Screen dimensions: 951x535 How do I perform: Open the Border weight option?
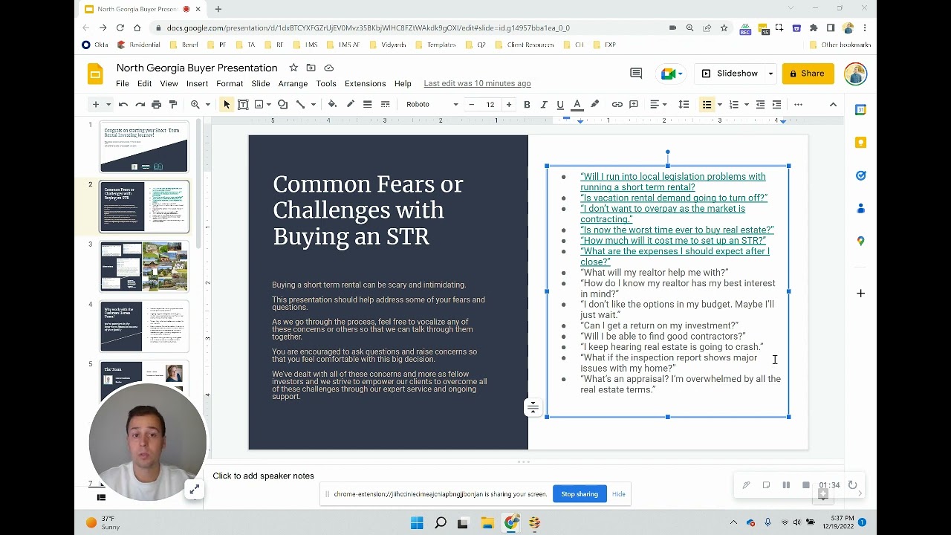coord(367,105)
